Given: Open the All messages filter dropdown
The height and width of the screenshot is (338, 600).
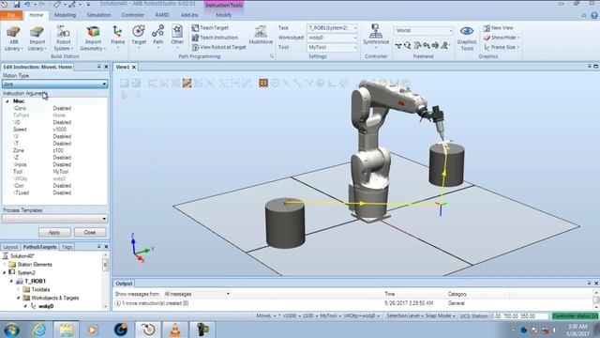Looking at the screenshot, I should pyautogui.click(x=197, y=294).
